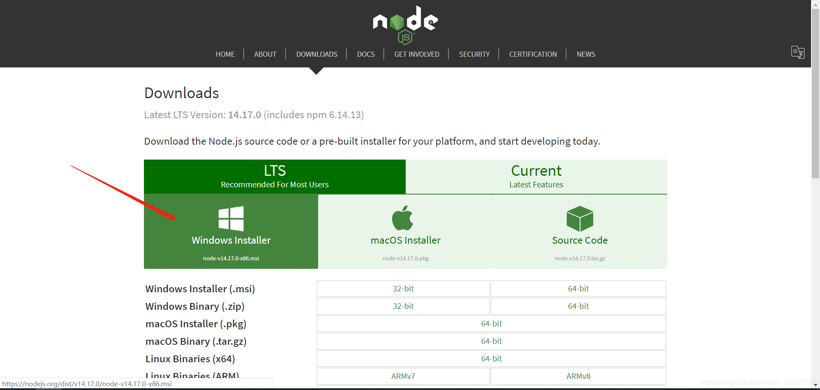Select the DOWNLOADS menu item

tap(317, 54)
